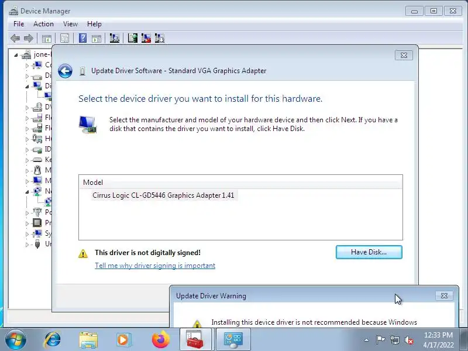This screenshot has height=351, width=468.
Task: Select the jone- computer root node icon
Action: pyautogui.click(x=26, y=54)
